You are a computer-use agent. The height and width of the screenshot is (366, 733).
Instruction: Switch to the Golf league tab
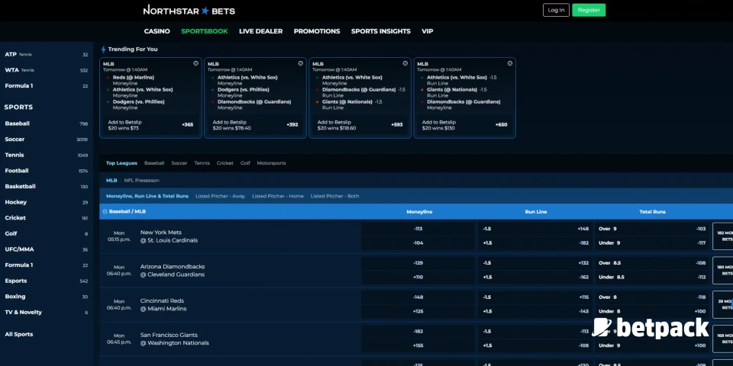[x=245, y=163]
